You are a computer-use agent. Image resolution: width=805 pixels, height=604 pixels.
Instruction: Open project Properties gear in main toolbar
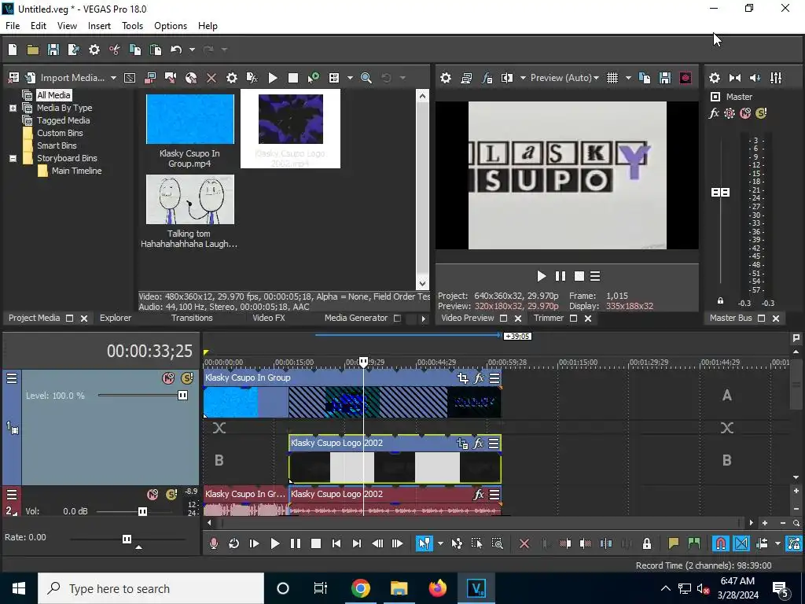[94, 50]
